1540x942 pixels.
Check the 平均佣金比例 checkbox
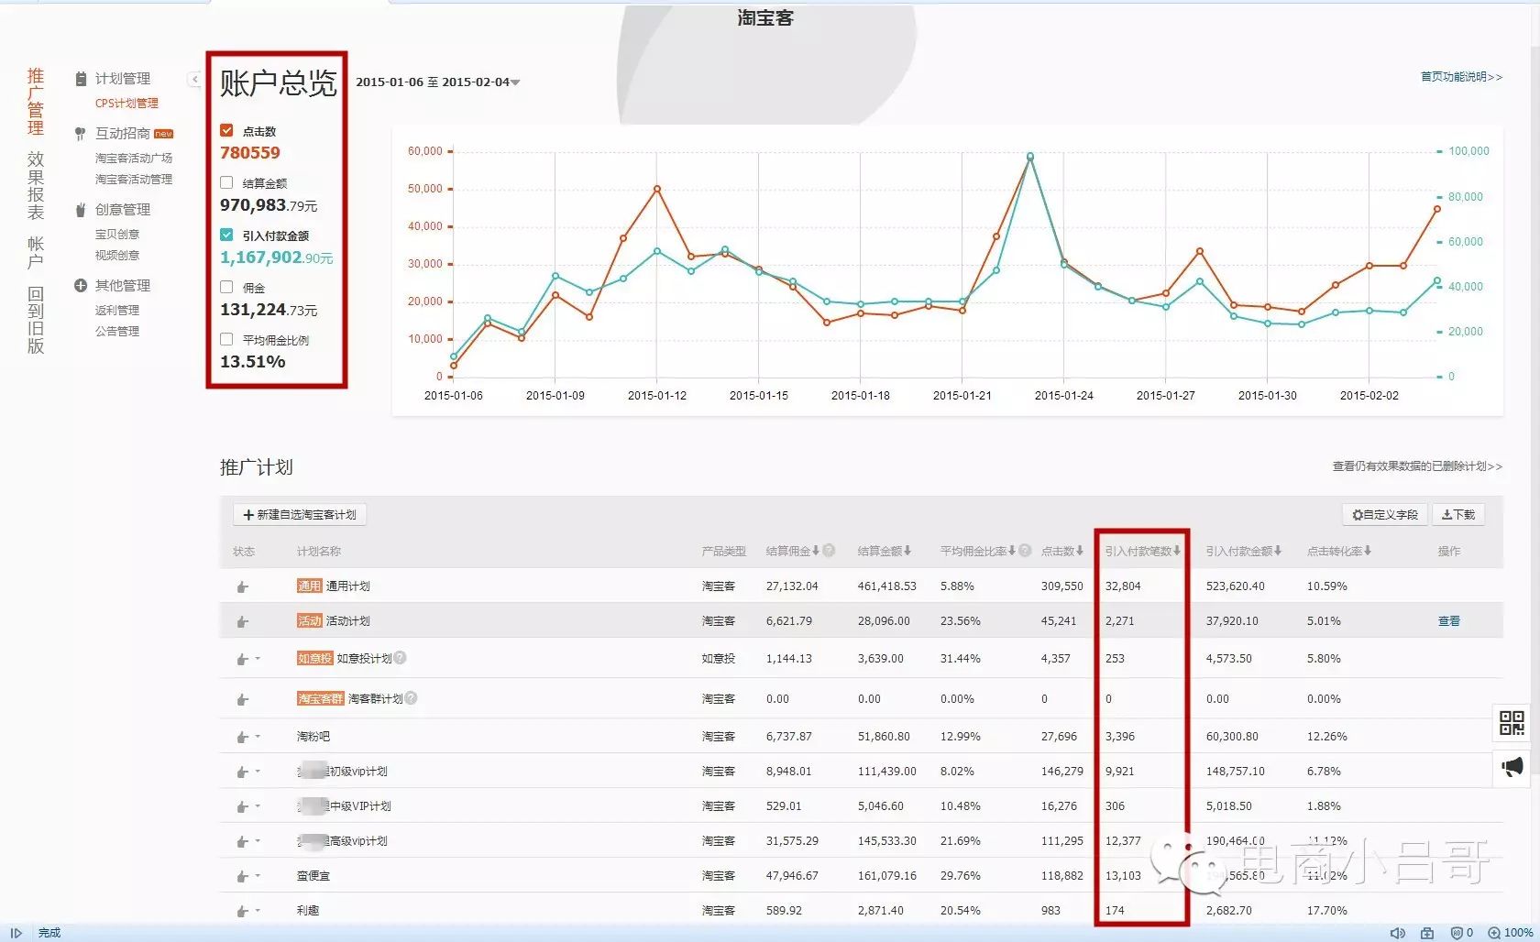[x=226, y=339]
